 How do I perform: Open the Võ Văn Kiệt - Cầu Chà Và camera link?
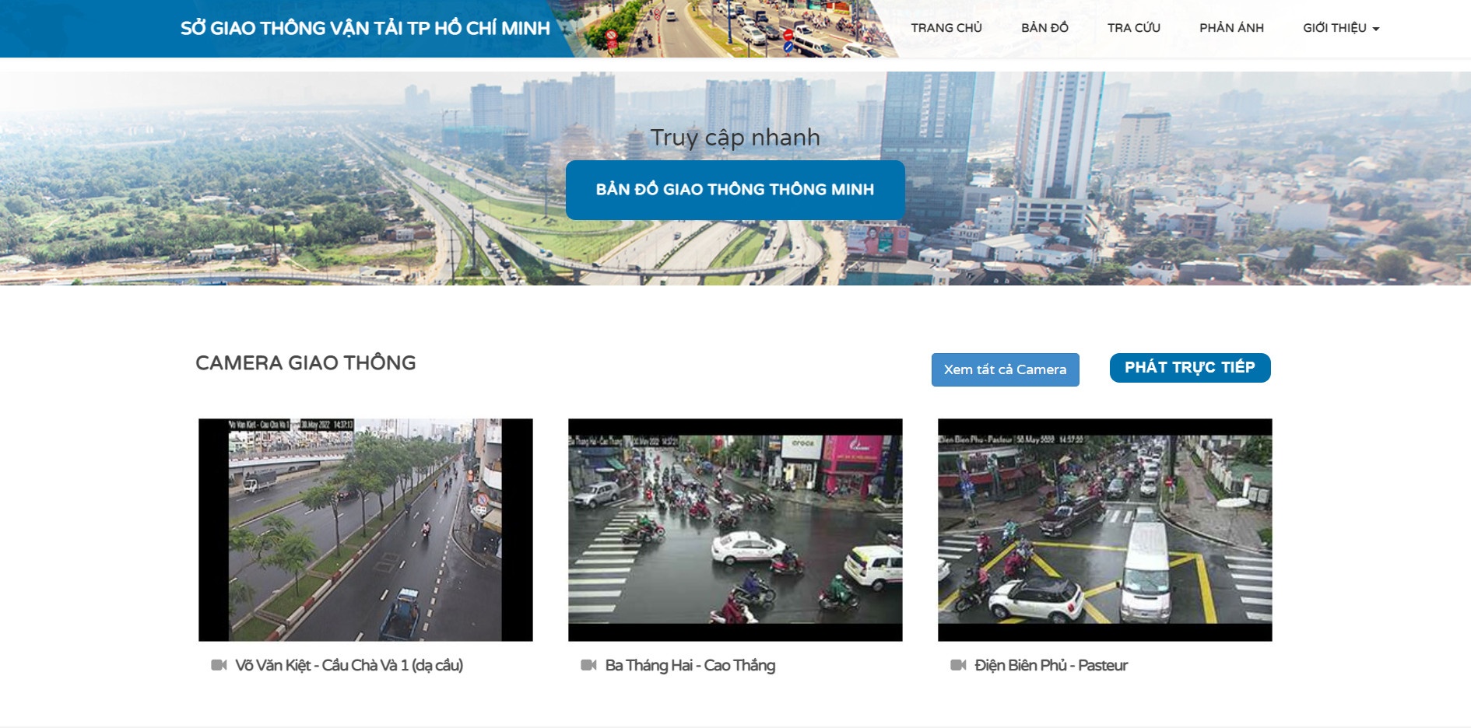[x=350, y=666]
